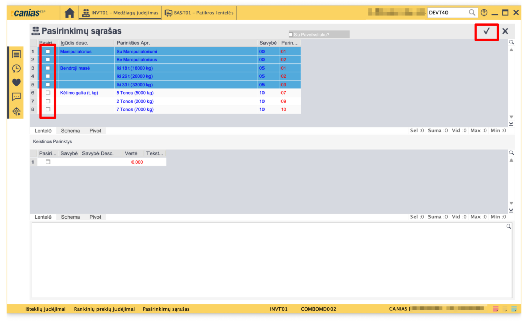Tick the checkbox in Keistinos Parinktys row 1
This screenshot has height=321, width=528.
[48, 162]
